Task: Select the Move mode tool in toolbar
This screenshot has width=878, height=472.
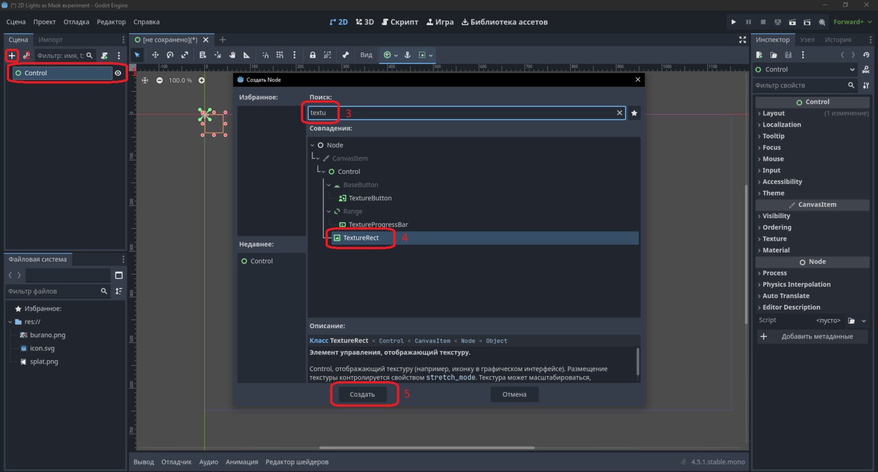Action: click(155, 55)
